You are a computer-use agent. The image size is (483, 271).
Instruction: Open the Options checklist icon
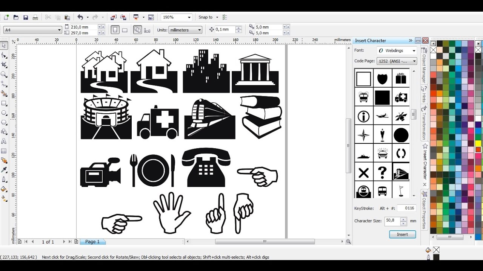point(225,17)
